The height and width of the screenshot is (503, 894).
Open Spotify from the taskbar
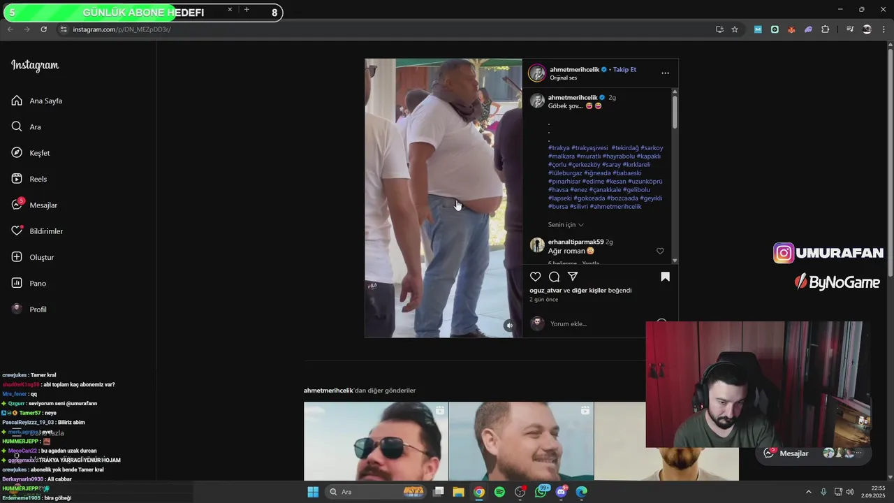point(499,492)
